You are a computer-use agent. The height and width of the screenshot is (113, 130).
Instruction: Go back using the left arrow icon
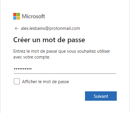[x=17, y=28]
